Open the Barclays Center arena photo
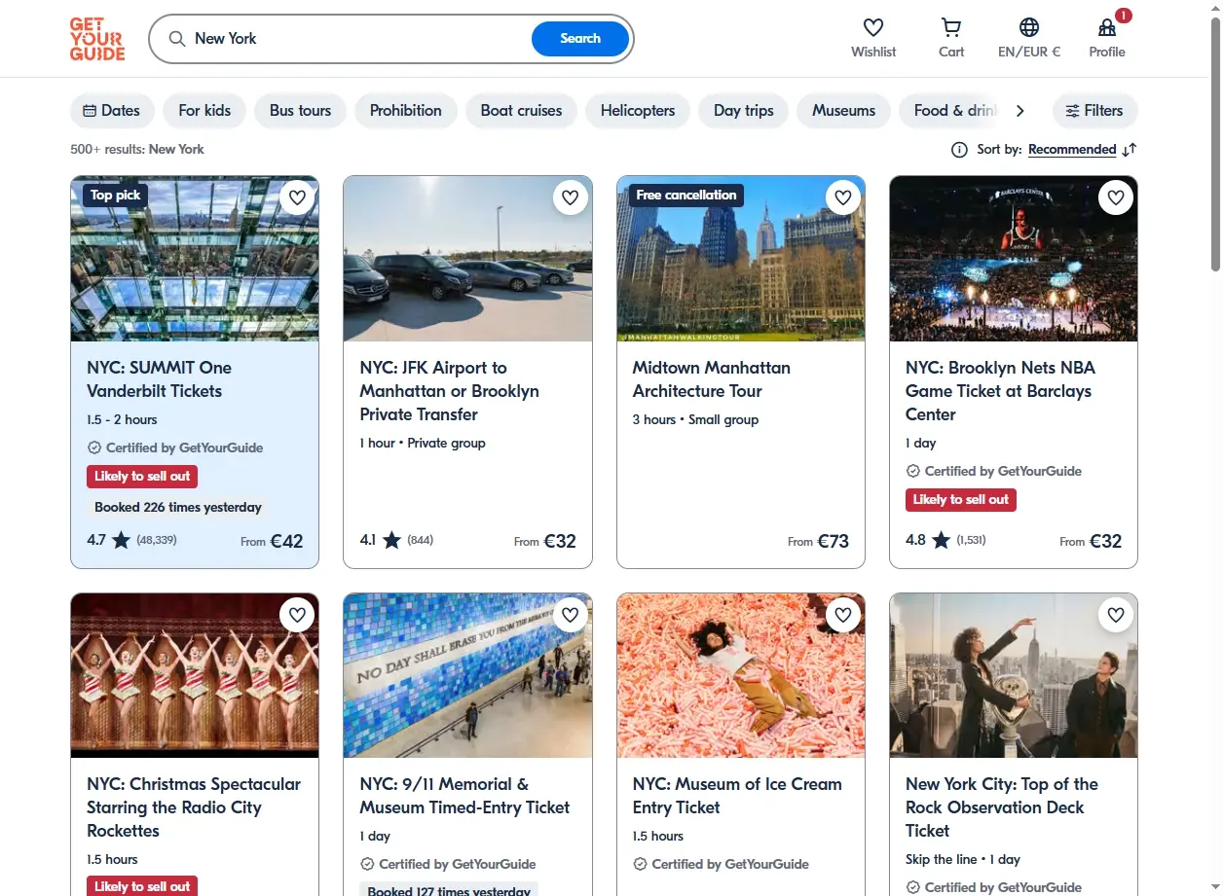 click(x=1013, y=259)
